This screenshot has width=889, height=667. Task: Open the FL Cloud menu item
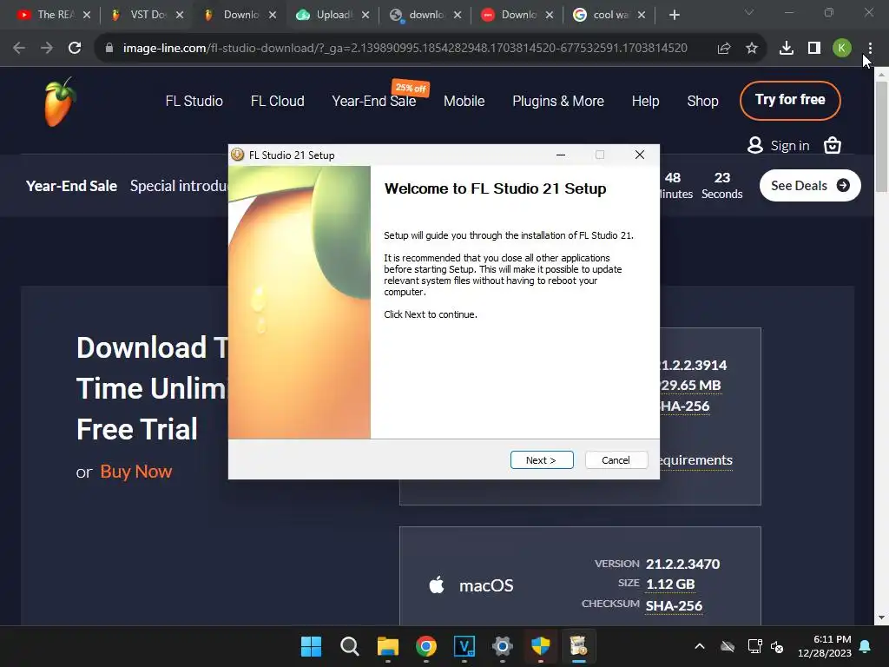click(277, 101)
